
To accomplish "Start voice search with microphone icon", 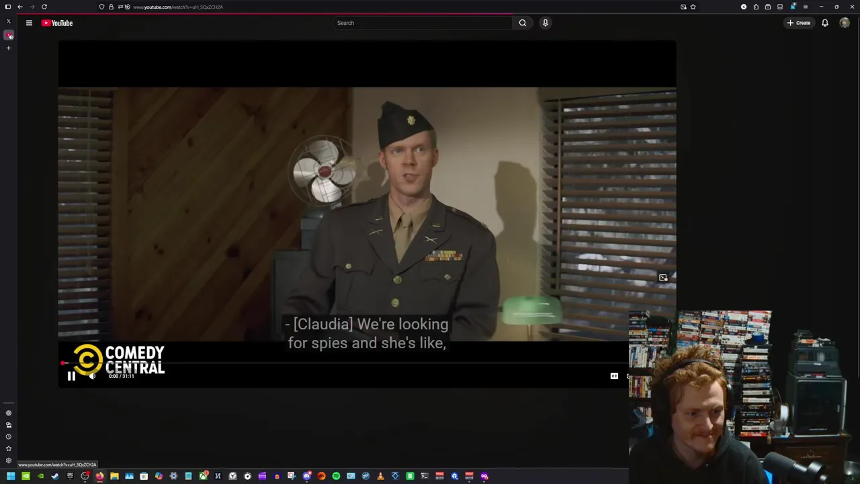I will (x=546, y=23).
